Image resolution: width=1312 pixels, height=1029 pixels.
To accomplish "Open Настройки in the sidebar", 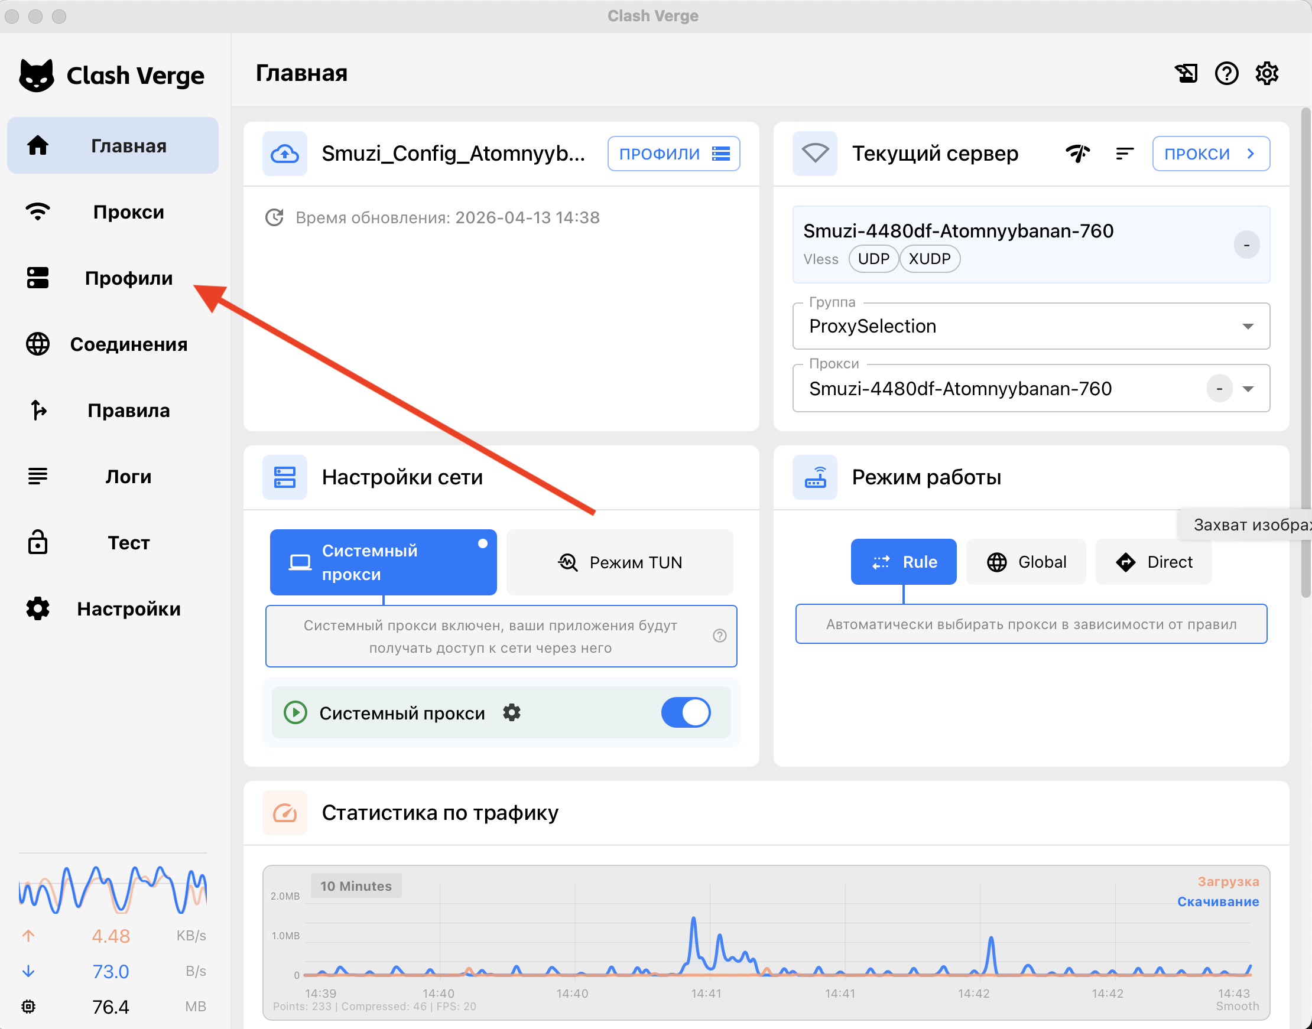I will click(x=113, y=609).
